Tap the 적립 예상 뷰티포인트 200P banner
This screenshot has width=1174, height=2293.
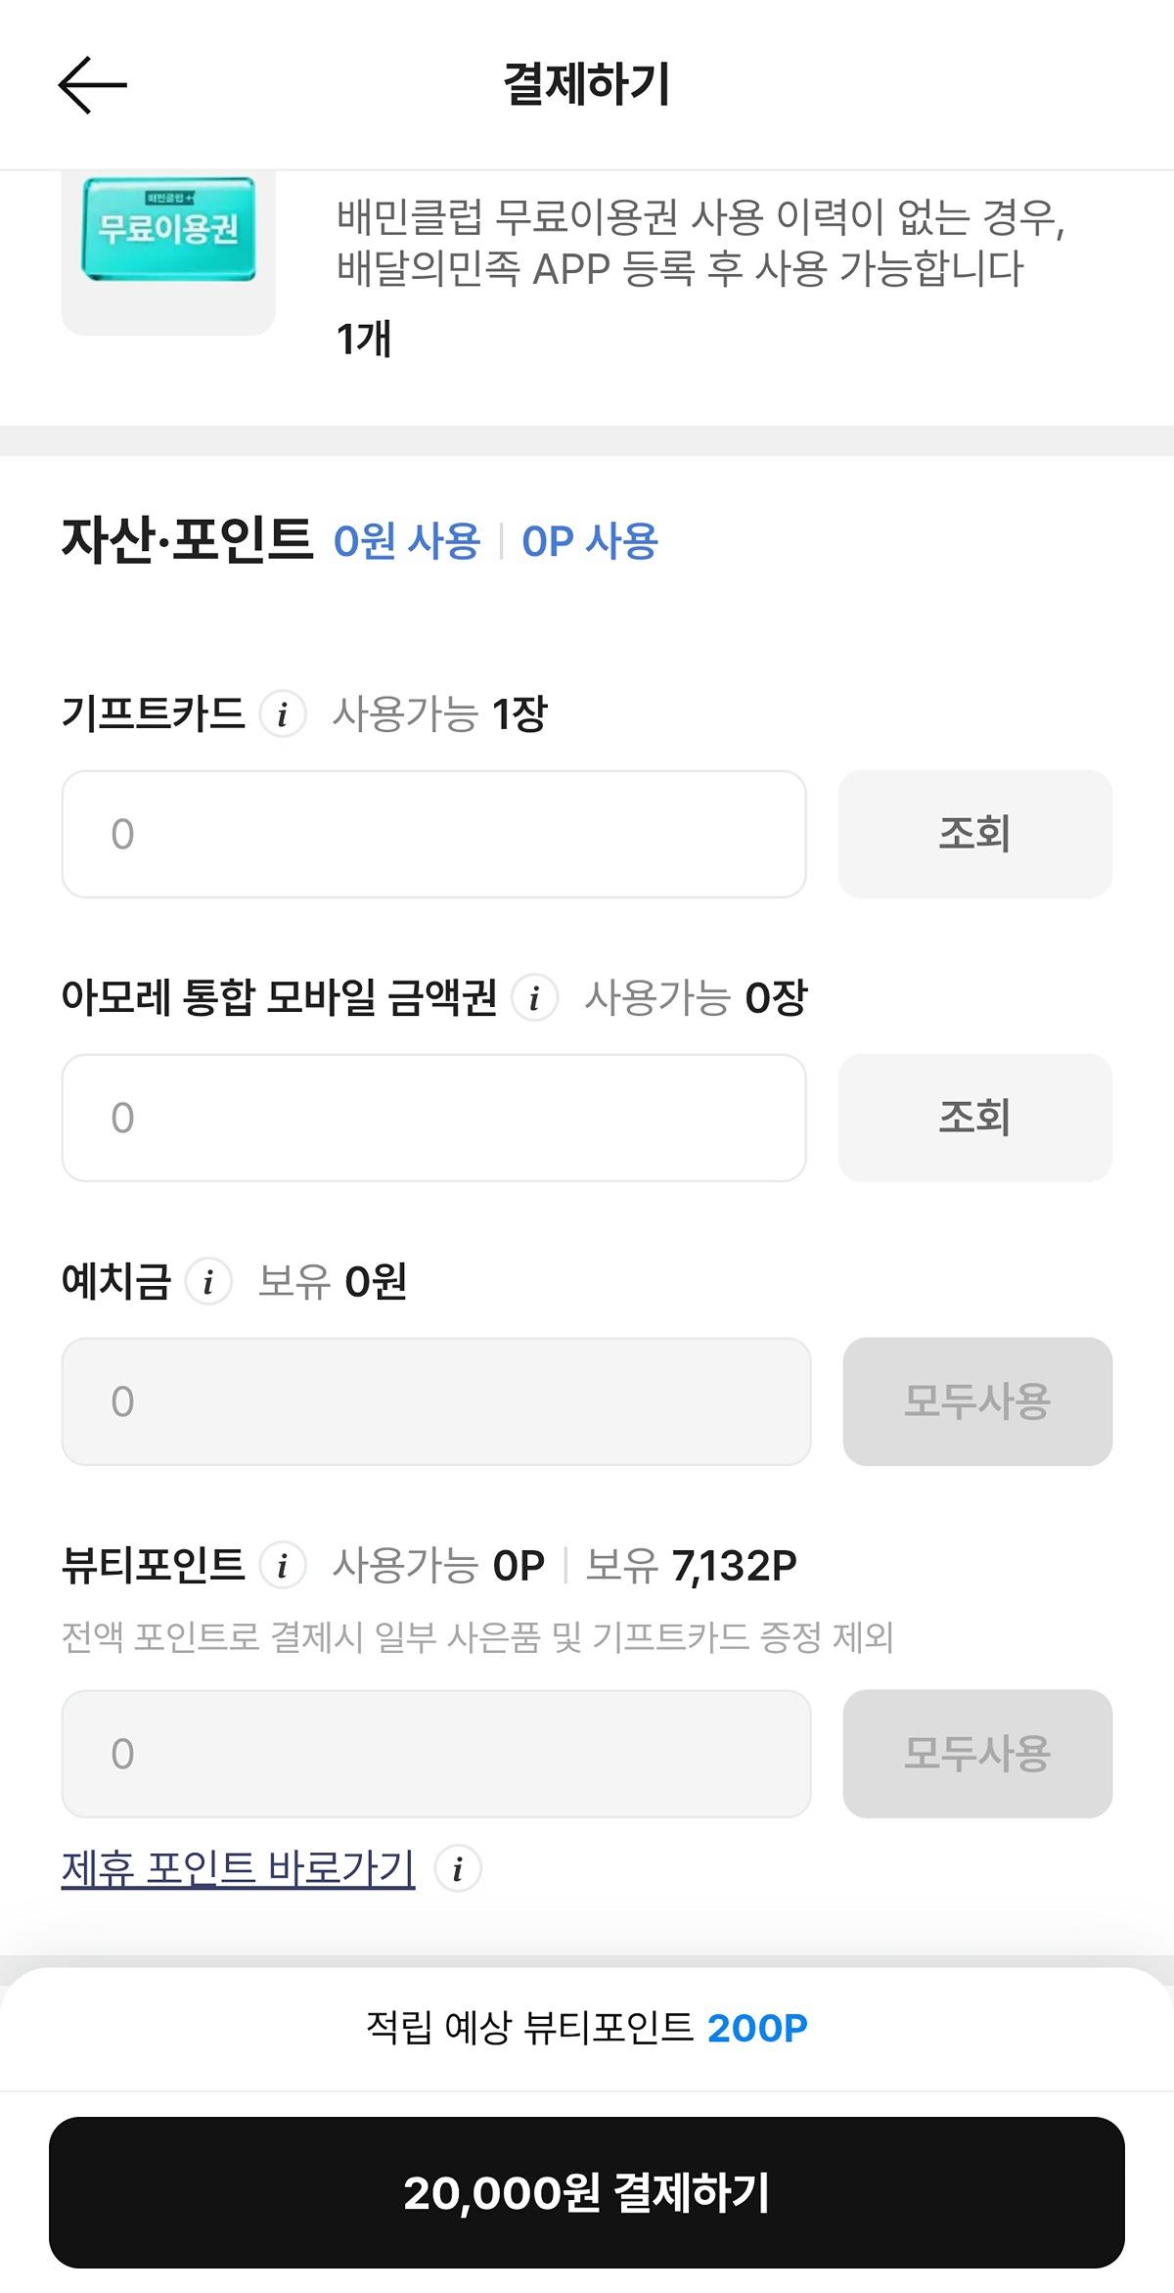(x=587, y=2028)
